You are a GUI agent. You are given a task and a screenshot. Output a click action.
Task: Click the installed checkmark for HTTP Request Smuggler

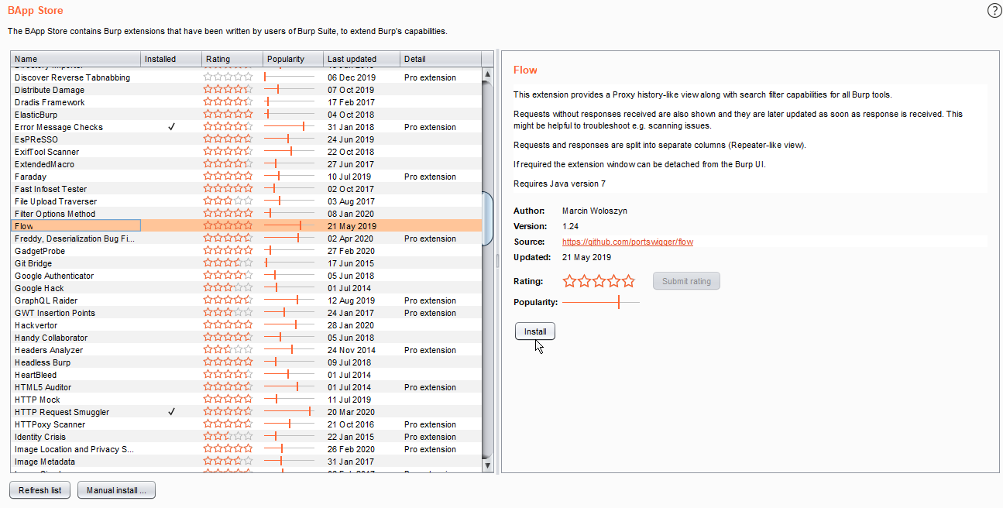pos(171,412)
